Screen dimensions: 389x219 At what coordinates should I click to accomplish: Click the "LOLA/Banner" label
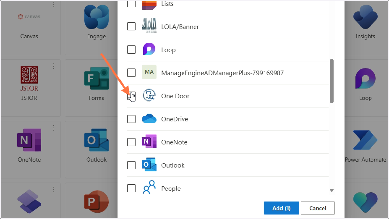tap(180, 27)
